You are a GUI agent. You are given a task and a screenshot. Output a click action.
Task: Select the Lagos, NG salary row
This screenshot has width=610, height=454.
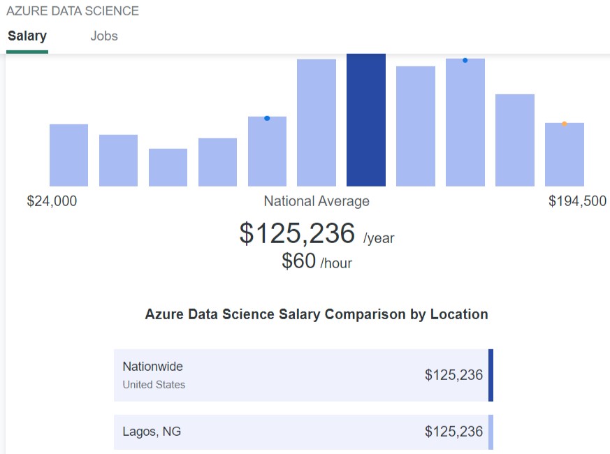point(303,432)
